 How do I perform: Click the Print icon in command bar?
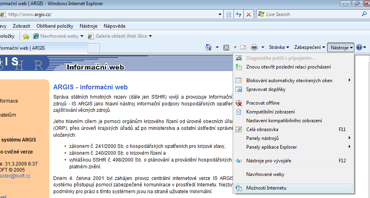point(254,47)
